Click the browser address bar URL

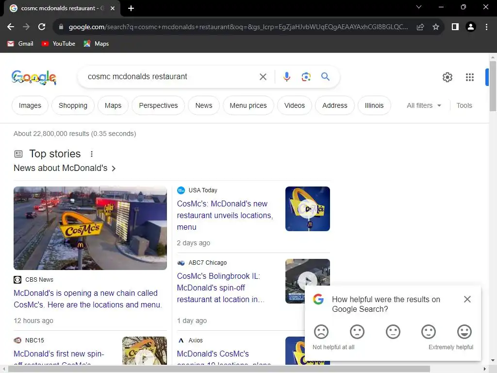point(238,27)
